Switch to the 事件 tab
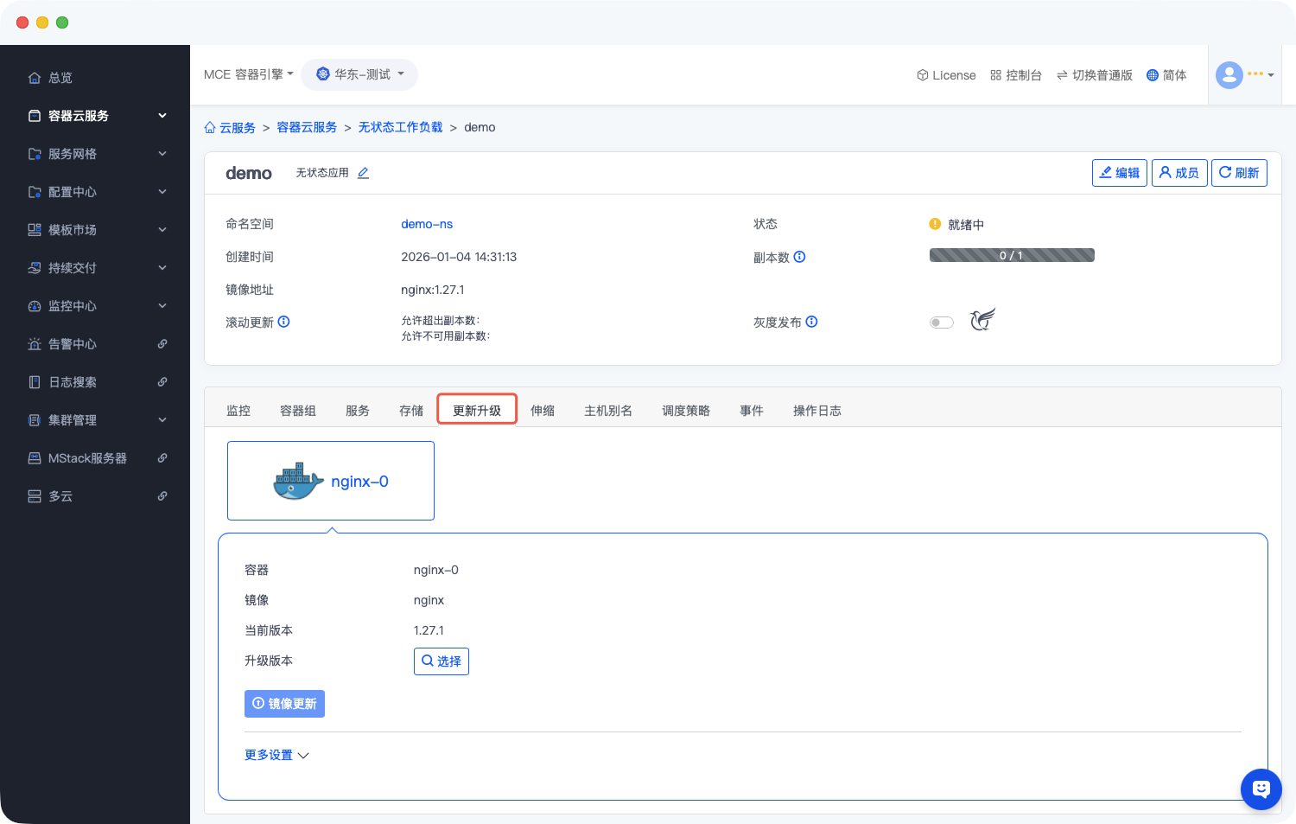 point(751,411)
